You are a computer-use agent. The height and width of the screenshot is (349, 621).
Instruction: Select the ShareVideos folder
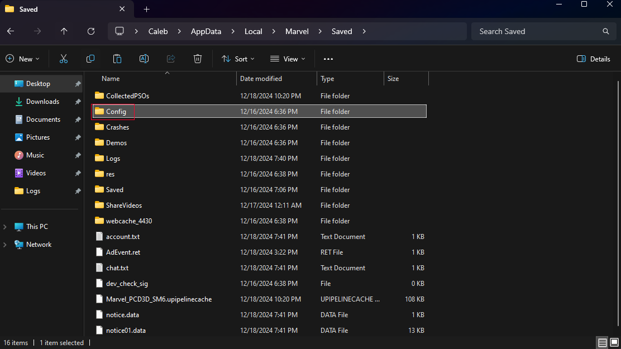[259, 205]
